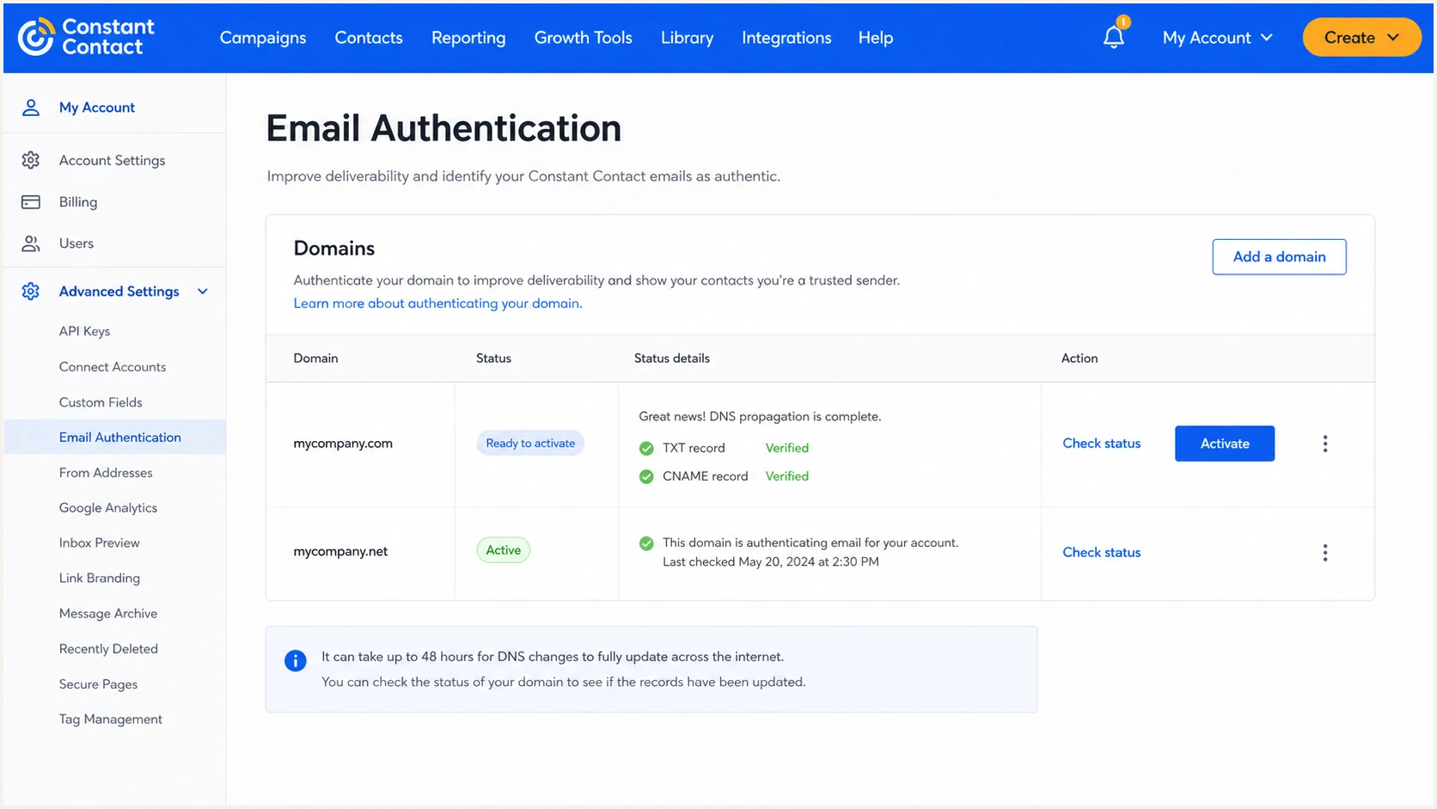
Task: Open Secure Pages in sidebar
Action: [98, 684]
